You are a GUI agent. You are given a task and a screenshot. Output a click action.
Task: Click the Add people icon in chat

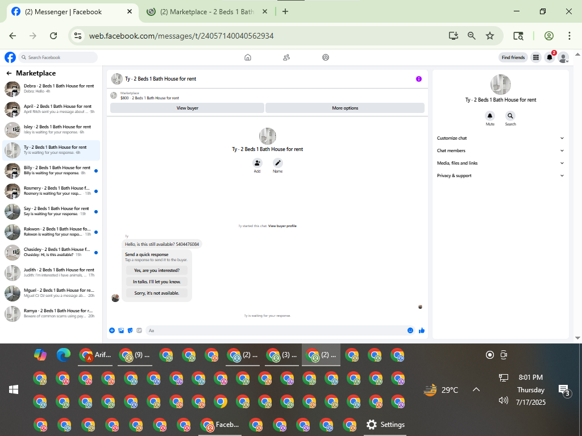[x=257, y=163]
